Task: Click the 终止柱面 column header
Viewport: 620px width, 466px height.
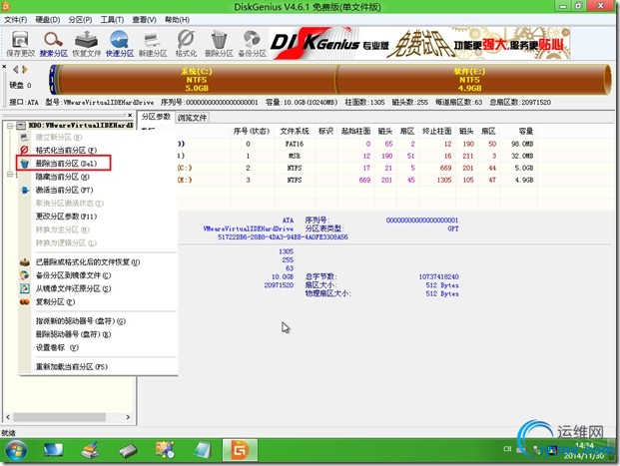Action: point(437,132)
